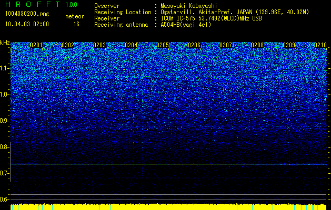The height and width of the screenshot is (210, 331).
Task: Select the 0205 time marker
Action: coord(163,45)
